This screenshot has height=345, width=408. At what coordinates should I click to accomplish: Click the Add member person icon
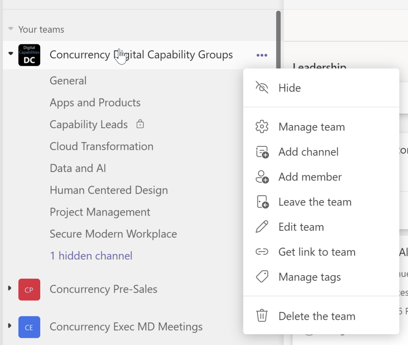pyautogui.click(x=262, y=177)
